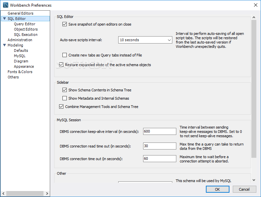Select Fonts & Colors preferences
261x197 pixels.
click(20, 72)
